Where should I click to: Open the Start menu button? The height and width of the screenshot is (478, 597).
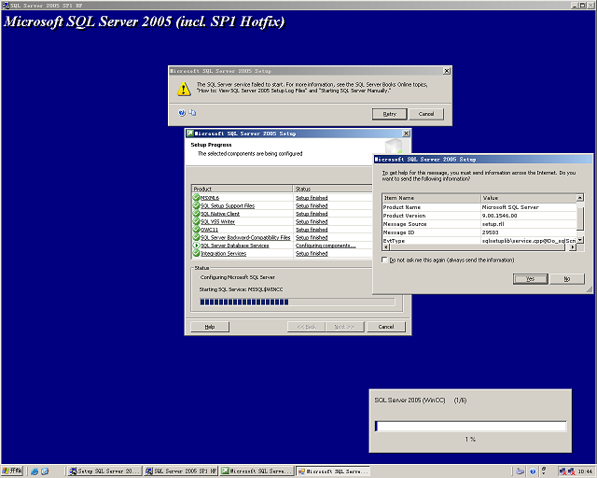click(x=12, y=471)
